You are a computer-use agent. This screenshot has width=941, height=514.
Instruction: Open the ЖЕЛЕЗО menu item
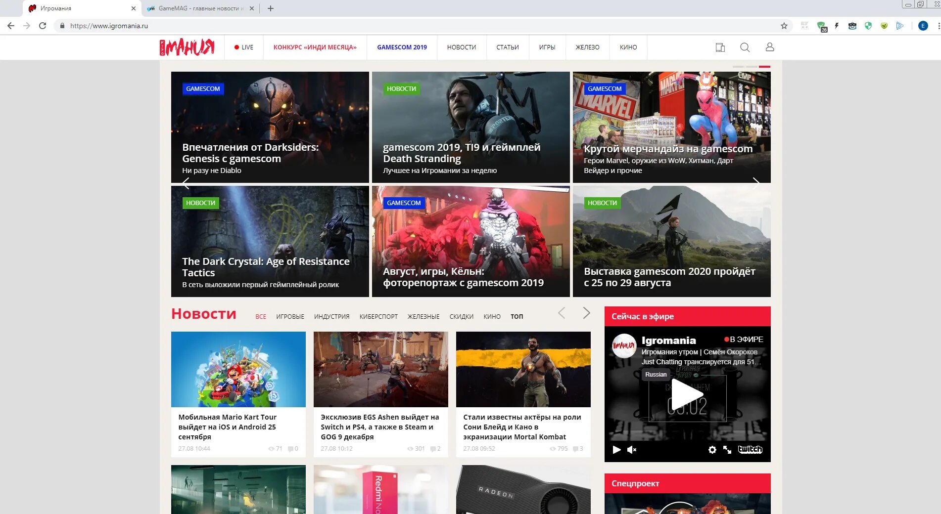(x=588, y=47)
